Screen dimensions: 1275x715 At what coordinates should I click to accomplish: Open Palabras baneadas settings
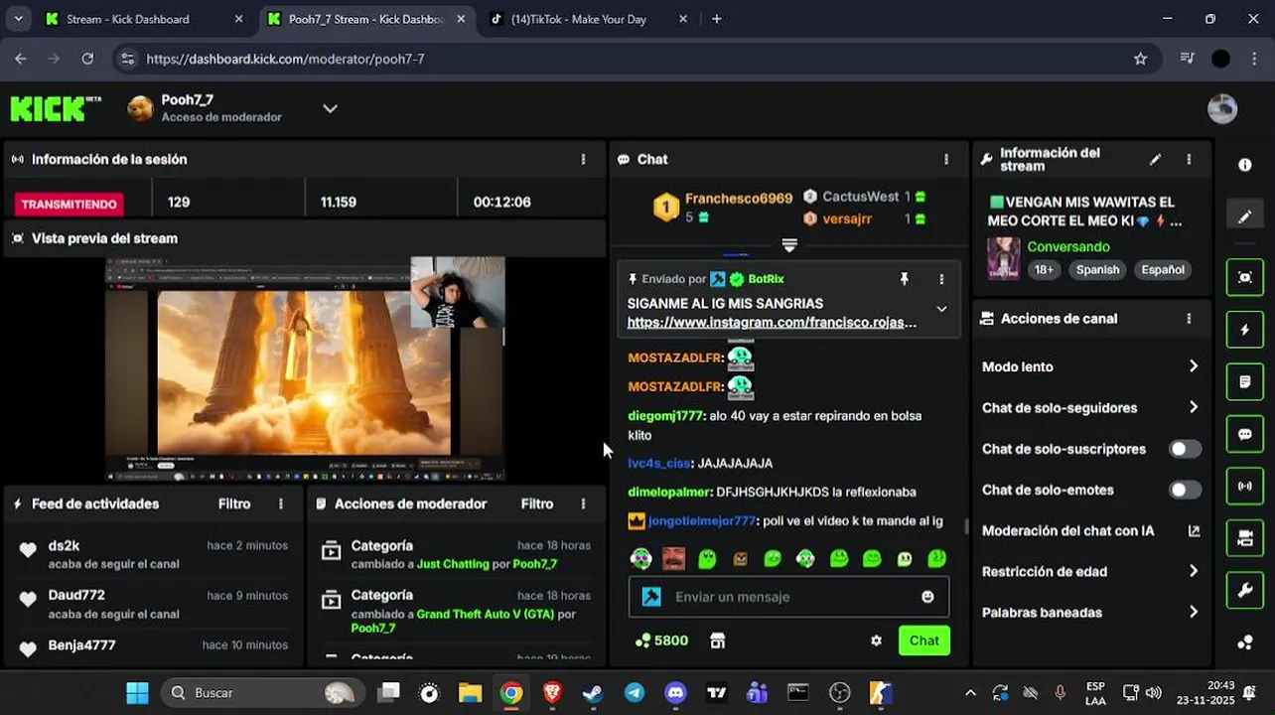(x=1090, y=612)
